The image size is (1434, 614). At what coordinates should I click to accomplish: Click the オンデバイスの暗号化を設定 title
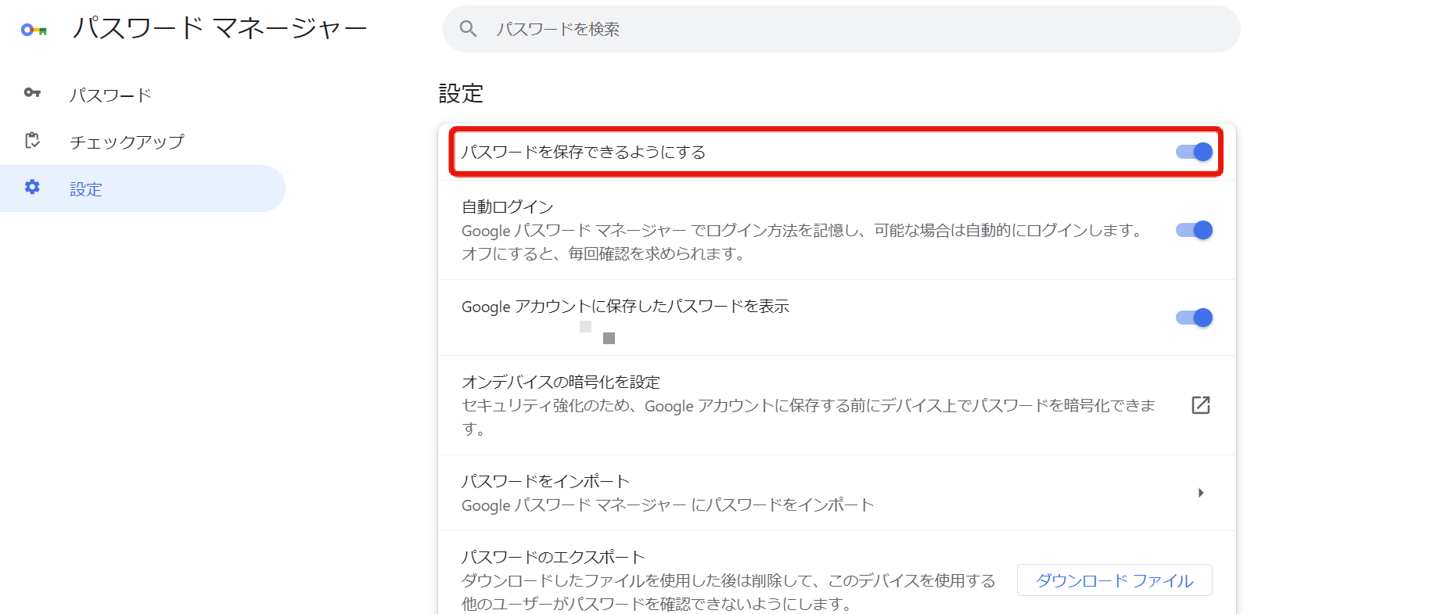click(x=561, y=382)
